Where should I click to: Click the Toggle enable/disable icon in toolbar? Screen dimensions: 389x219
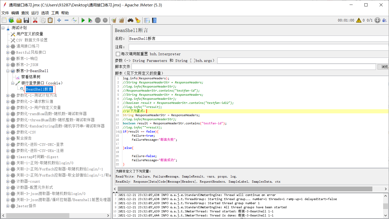74,20
